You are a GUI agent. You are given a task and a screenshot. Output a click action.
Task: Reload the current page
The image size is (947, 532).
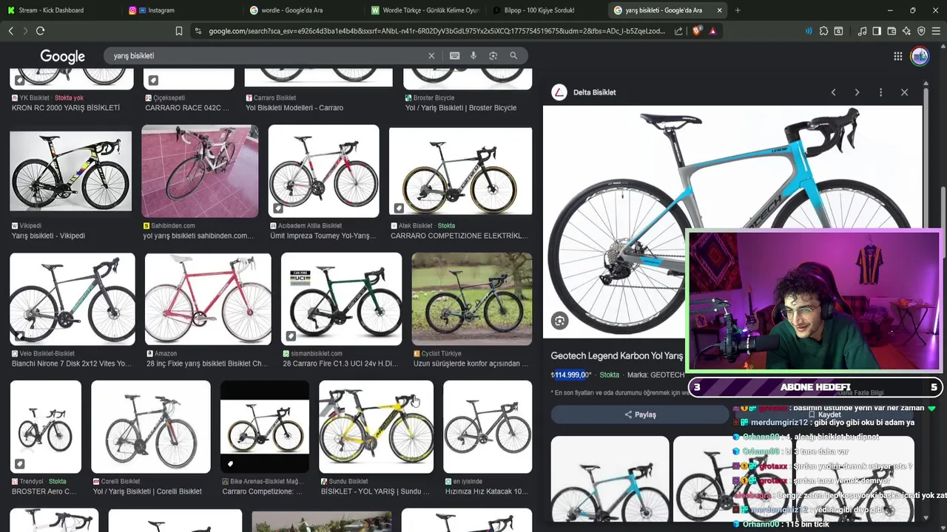pos(40,31)
